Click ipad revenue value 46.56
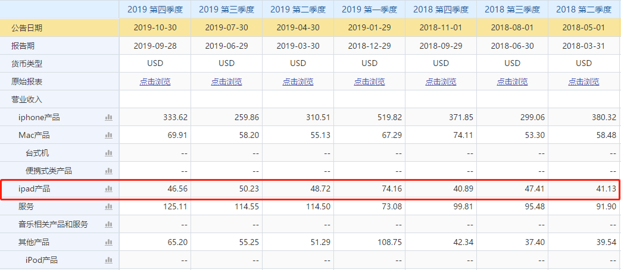The height and width of the screenshot is (270, 621). tap(177, 189)
